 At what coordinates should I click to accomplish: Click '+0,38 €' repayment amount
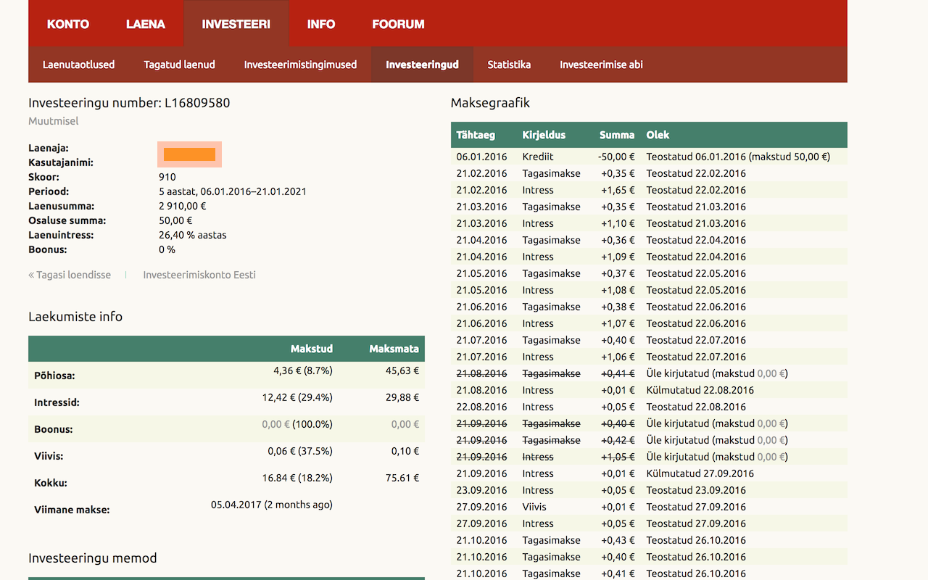click(x=618, y=307)
